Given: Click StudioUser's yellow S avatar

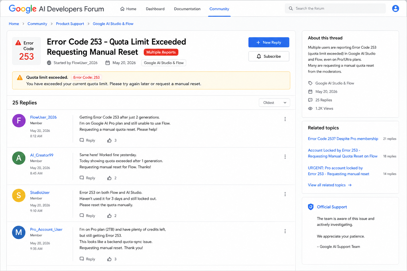Looking at the screenshot, I should [x=19, y=195].
